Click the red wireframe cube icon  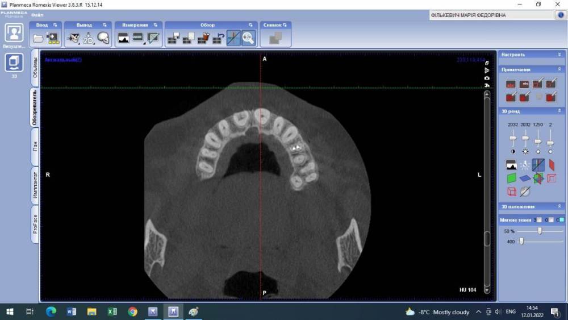[511, 192]
